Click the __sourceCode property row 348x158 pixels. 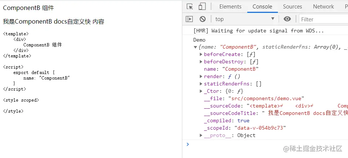coord(276,106)
